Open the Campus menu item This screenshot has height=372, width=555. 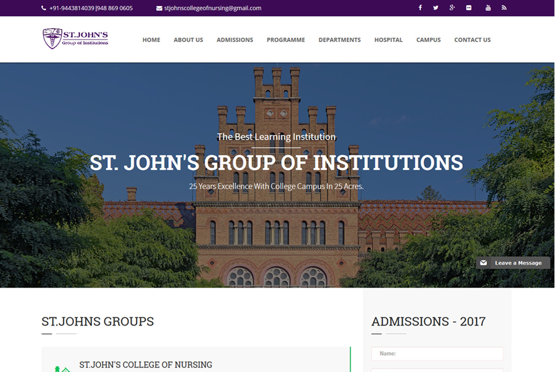[x=428, y=40]
